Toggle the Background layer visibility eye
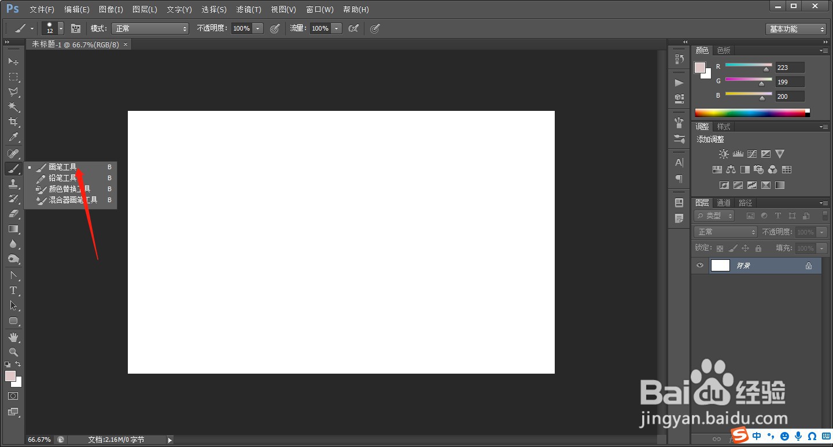 click(700, 266)
